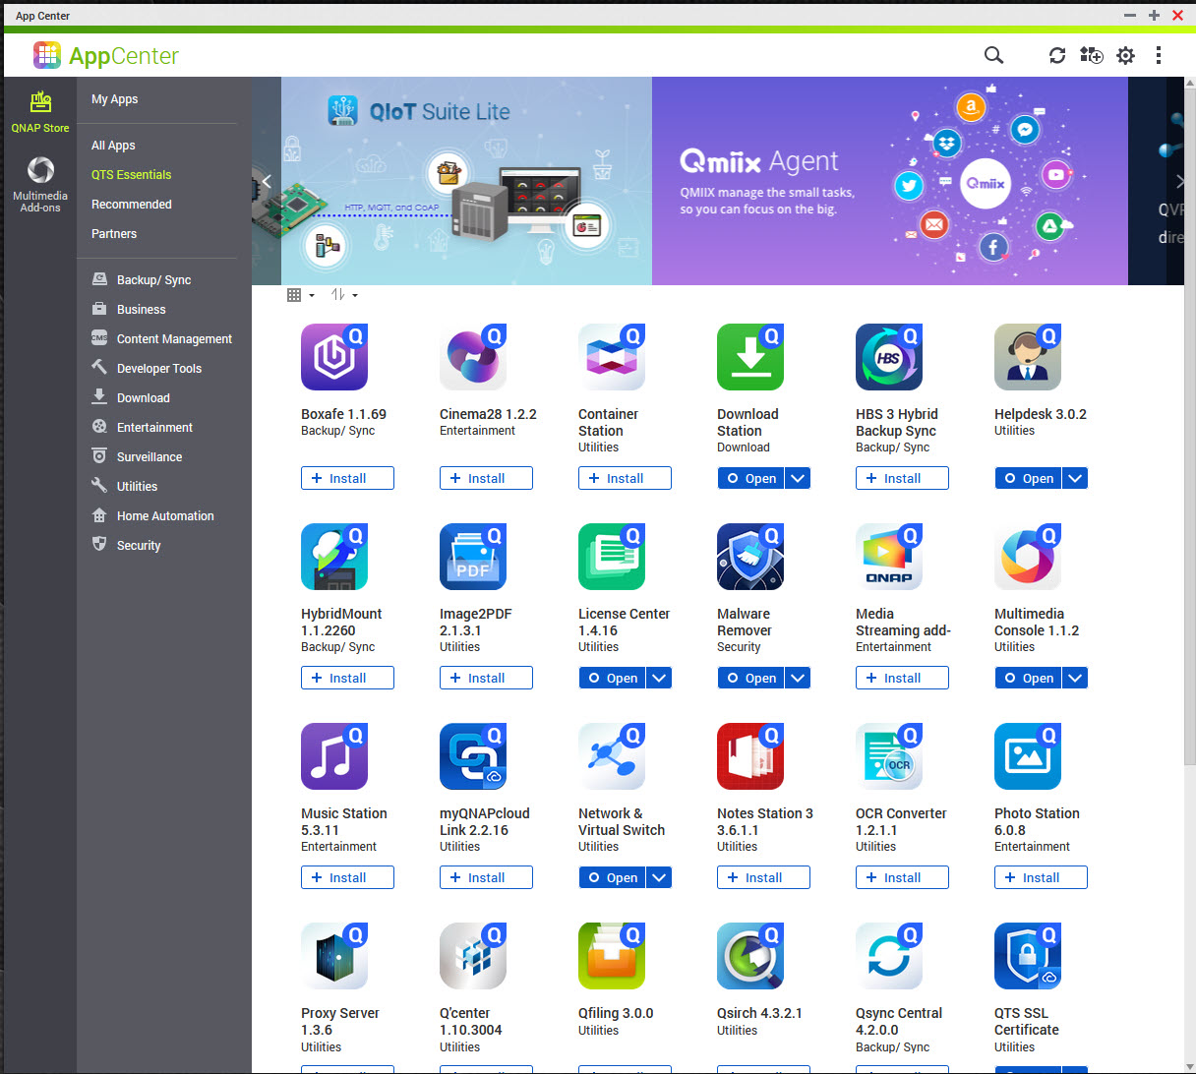Install Cinema28 1.2.2
Viewport: 1196px width, 1074px height.
tap(486, 478)
